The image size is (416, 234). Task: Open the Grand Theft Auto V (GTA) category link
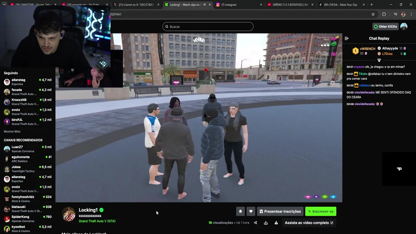[97, 221]
